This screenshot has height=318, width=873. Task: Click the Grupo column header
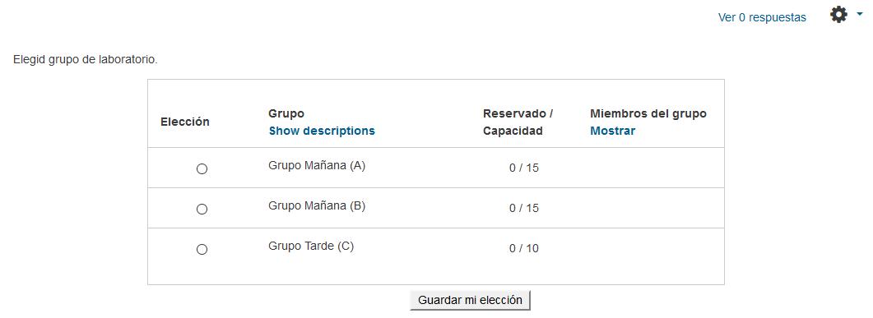tap(286, 113)
